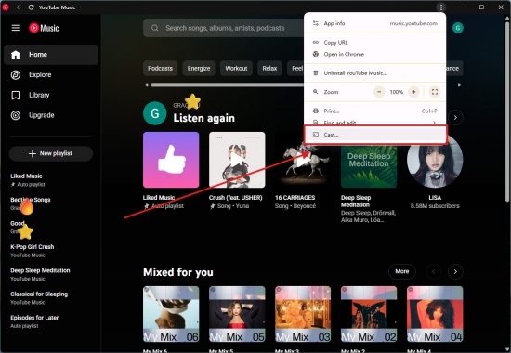Open Explore in sidebar
Image resolution: width=511 pixels, height=353 pixels.
click(51, 74)
